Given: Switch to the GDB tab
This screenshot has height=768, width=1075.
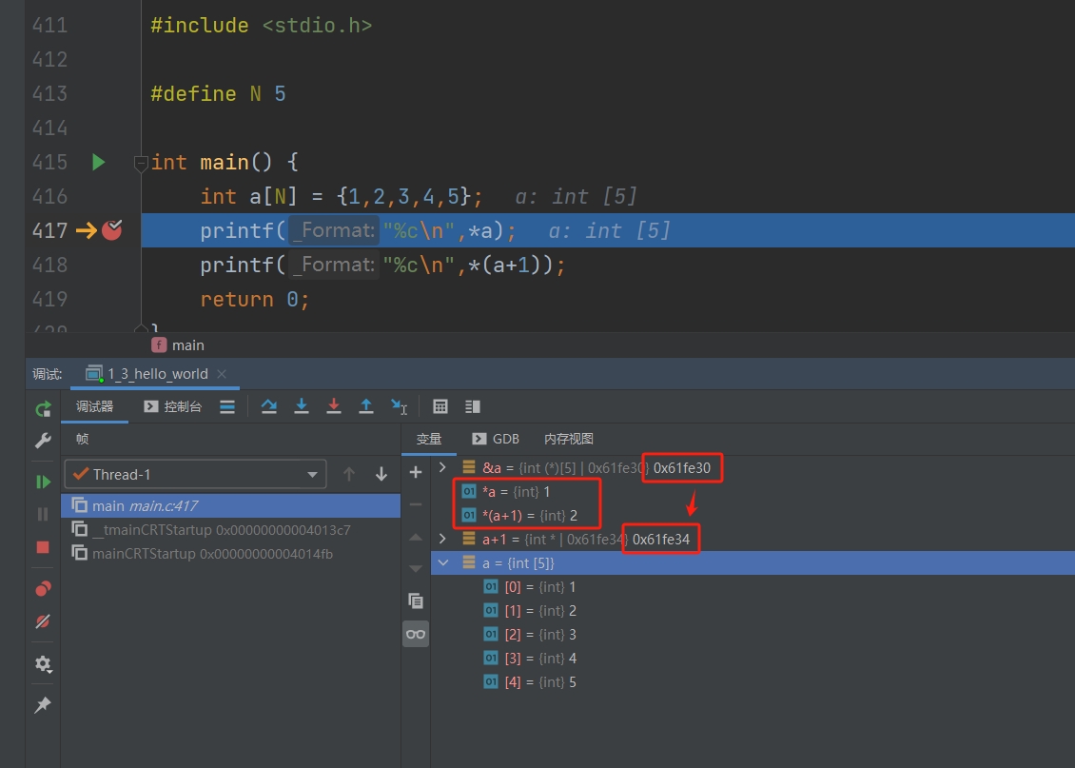Looking at the screenshot, I should point(496,439).
